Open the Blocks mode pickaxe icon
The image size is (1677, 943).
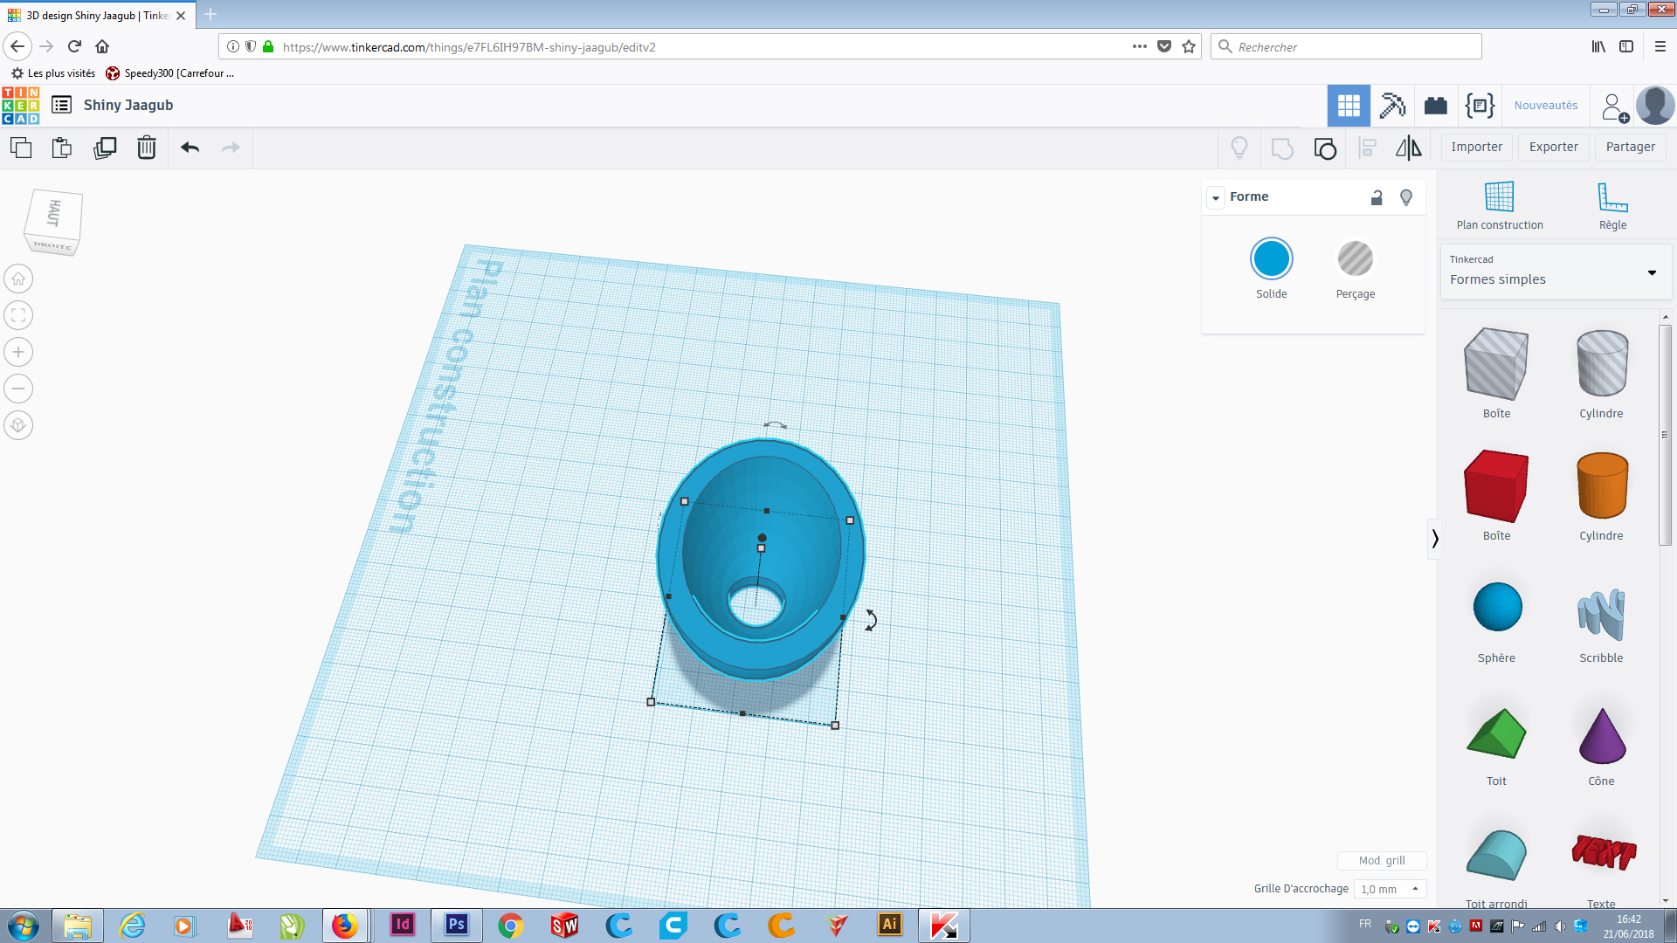(1392, 106)
